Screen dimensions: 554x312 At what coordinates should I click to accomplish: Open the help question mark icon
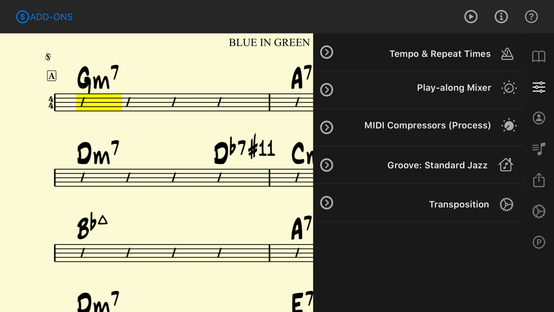[531, 17]
